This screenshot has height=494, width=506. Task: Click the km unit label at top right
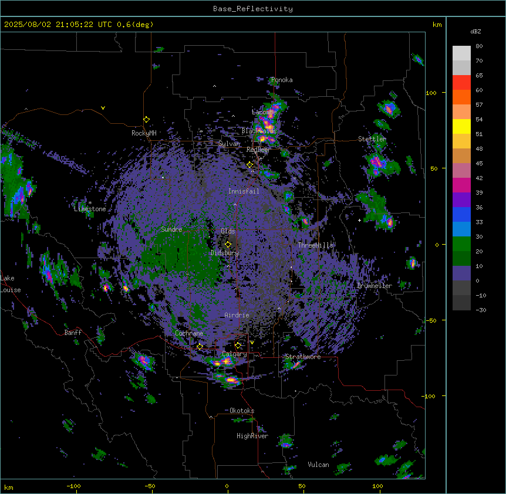437,25
